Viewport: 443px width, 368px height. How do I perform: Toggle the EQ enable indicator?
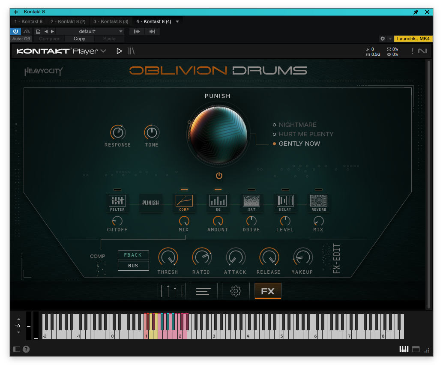click(x=218, y=189)
